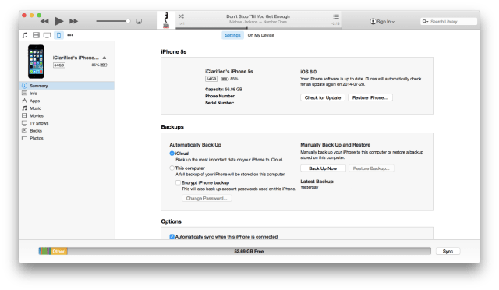499x290 pixels.
Task: Open the AirPlay output icon
Action: (139, 21)
